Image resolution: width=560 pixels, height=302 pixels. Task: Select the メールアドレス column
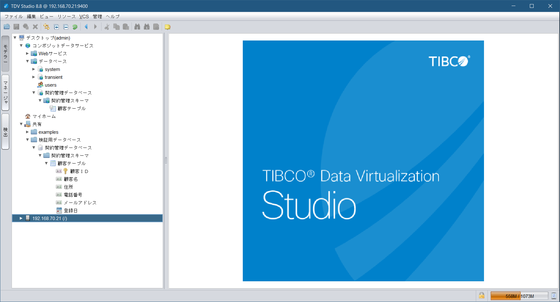80,203
